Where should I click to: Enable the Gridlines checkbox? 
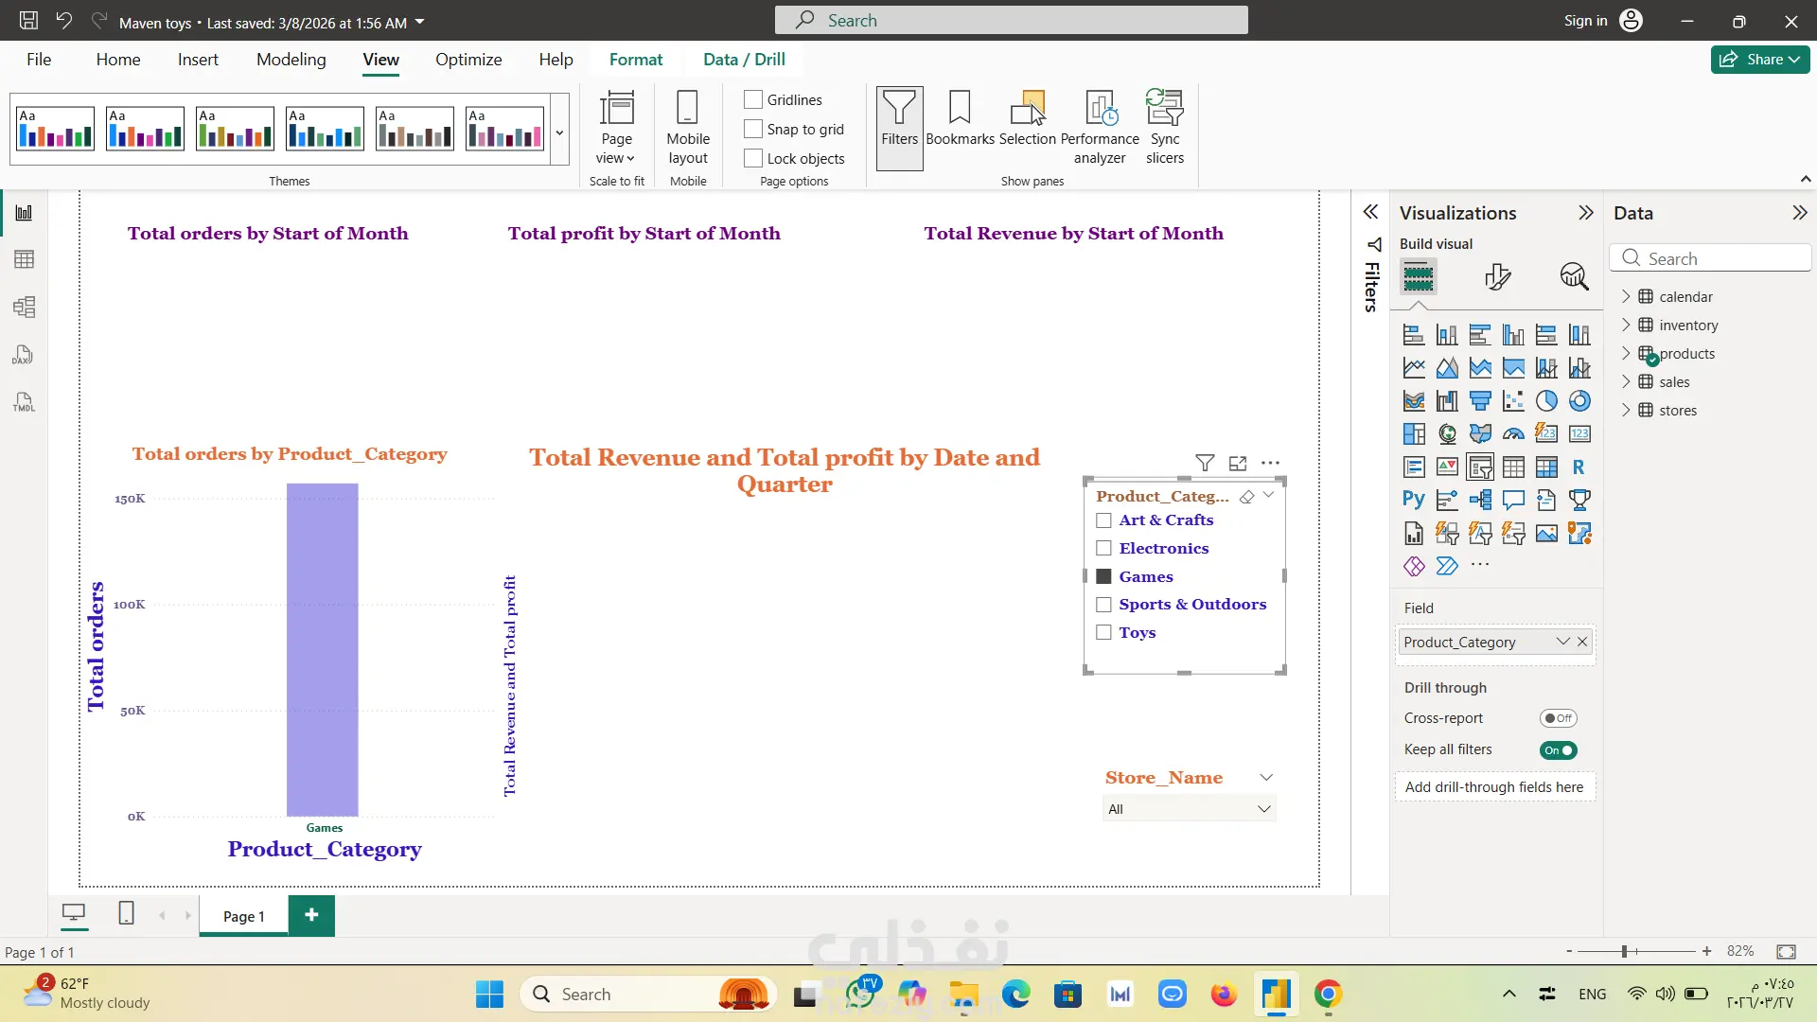click(x=753, y=99)
